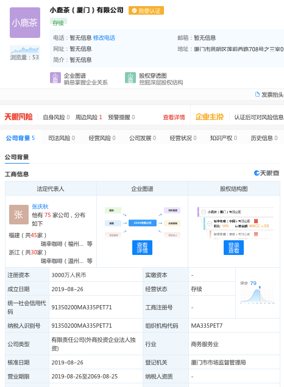Click the 发票抬头 document icon

tap(257, 94)
